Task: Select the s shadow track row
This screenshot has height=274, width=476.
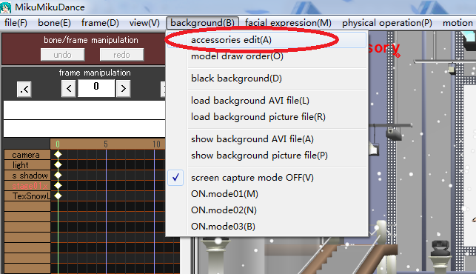Action: pyautogui.click(x=27, y=176)
